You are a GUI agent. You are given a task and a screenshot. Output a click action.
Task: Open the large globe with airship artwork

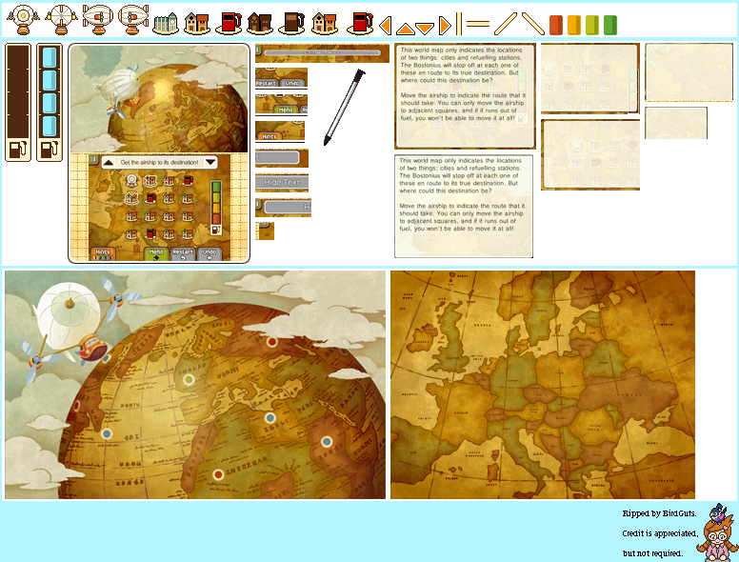tap(195, 385)
